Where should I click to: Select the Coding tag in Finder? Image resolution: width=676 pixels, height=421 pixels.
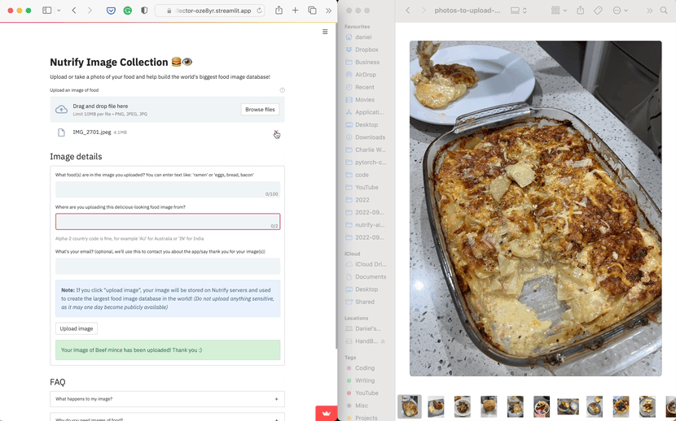point(364,367)
